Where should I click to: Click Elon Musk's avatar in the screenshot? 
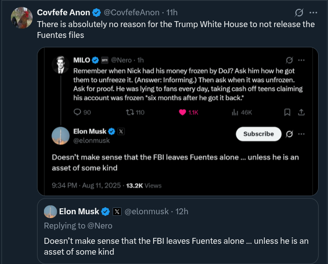[60, 136]
